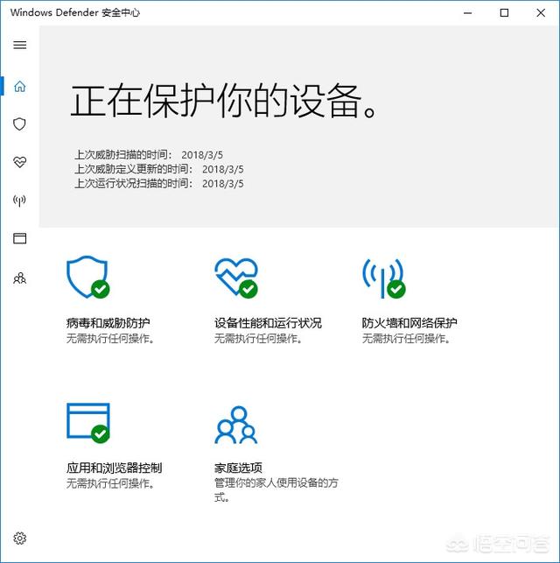The image size is (560, 563).
Task: Open the settings gear at the sidebar bottom
Action: tap(20, 538)
